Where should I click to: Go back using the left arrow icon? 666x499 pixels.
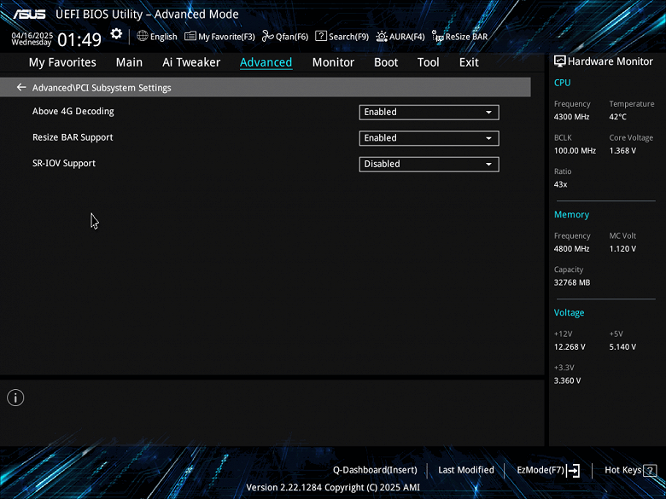21,87
